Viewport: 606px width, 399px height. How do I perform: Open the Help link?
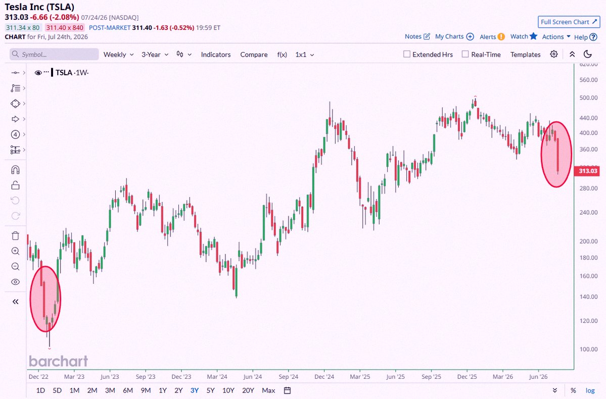585,37
